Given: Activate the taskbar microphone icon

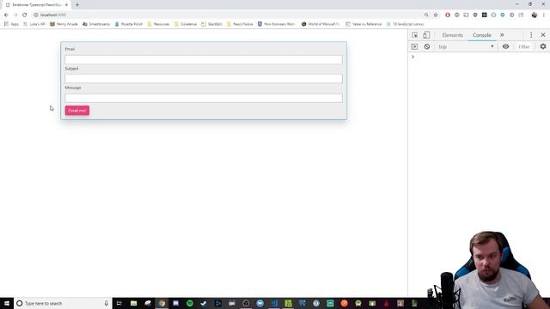Looking at the screenshot, I should pyautogui.click(x=106, y=303).
